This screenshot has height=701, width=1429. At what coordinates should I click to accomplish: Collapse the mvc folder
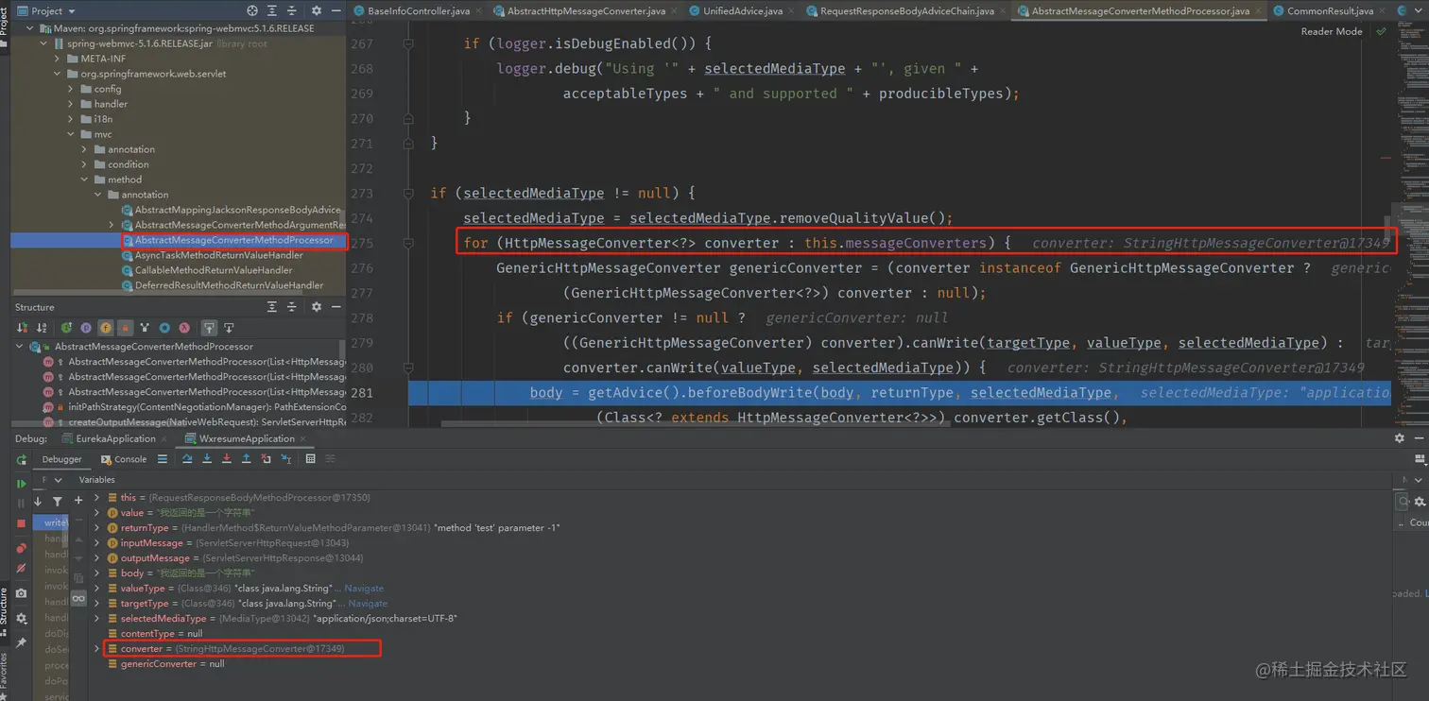click(71, 134)
